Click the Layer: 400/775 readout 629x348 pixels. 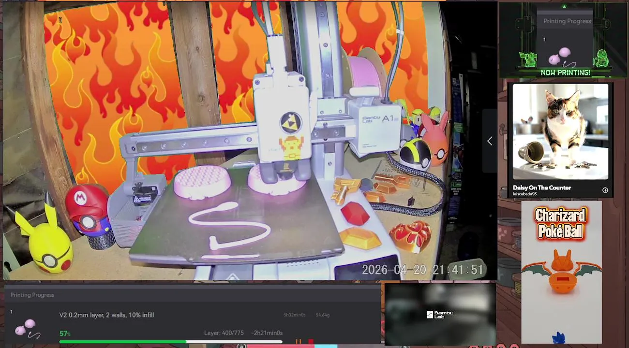(224, 333)
